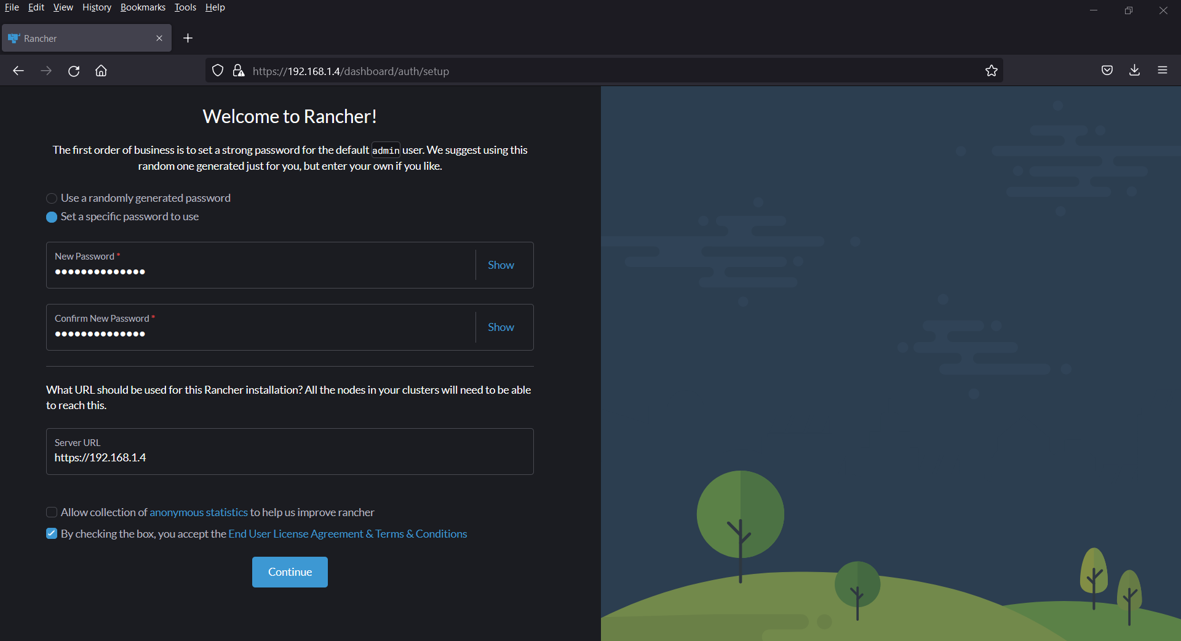Restore down the browser window
The image size is (1181, 641).
[1129, 10]
